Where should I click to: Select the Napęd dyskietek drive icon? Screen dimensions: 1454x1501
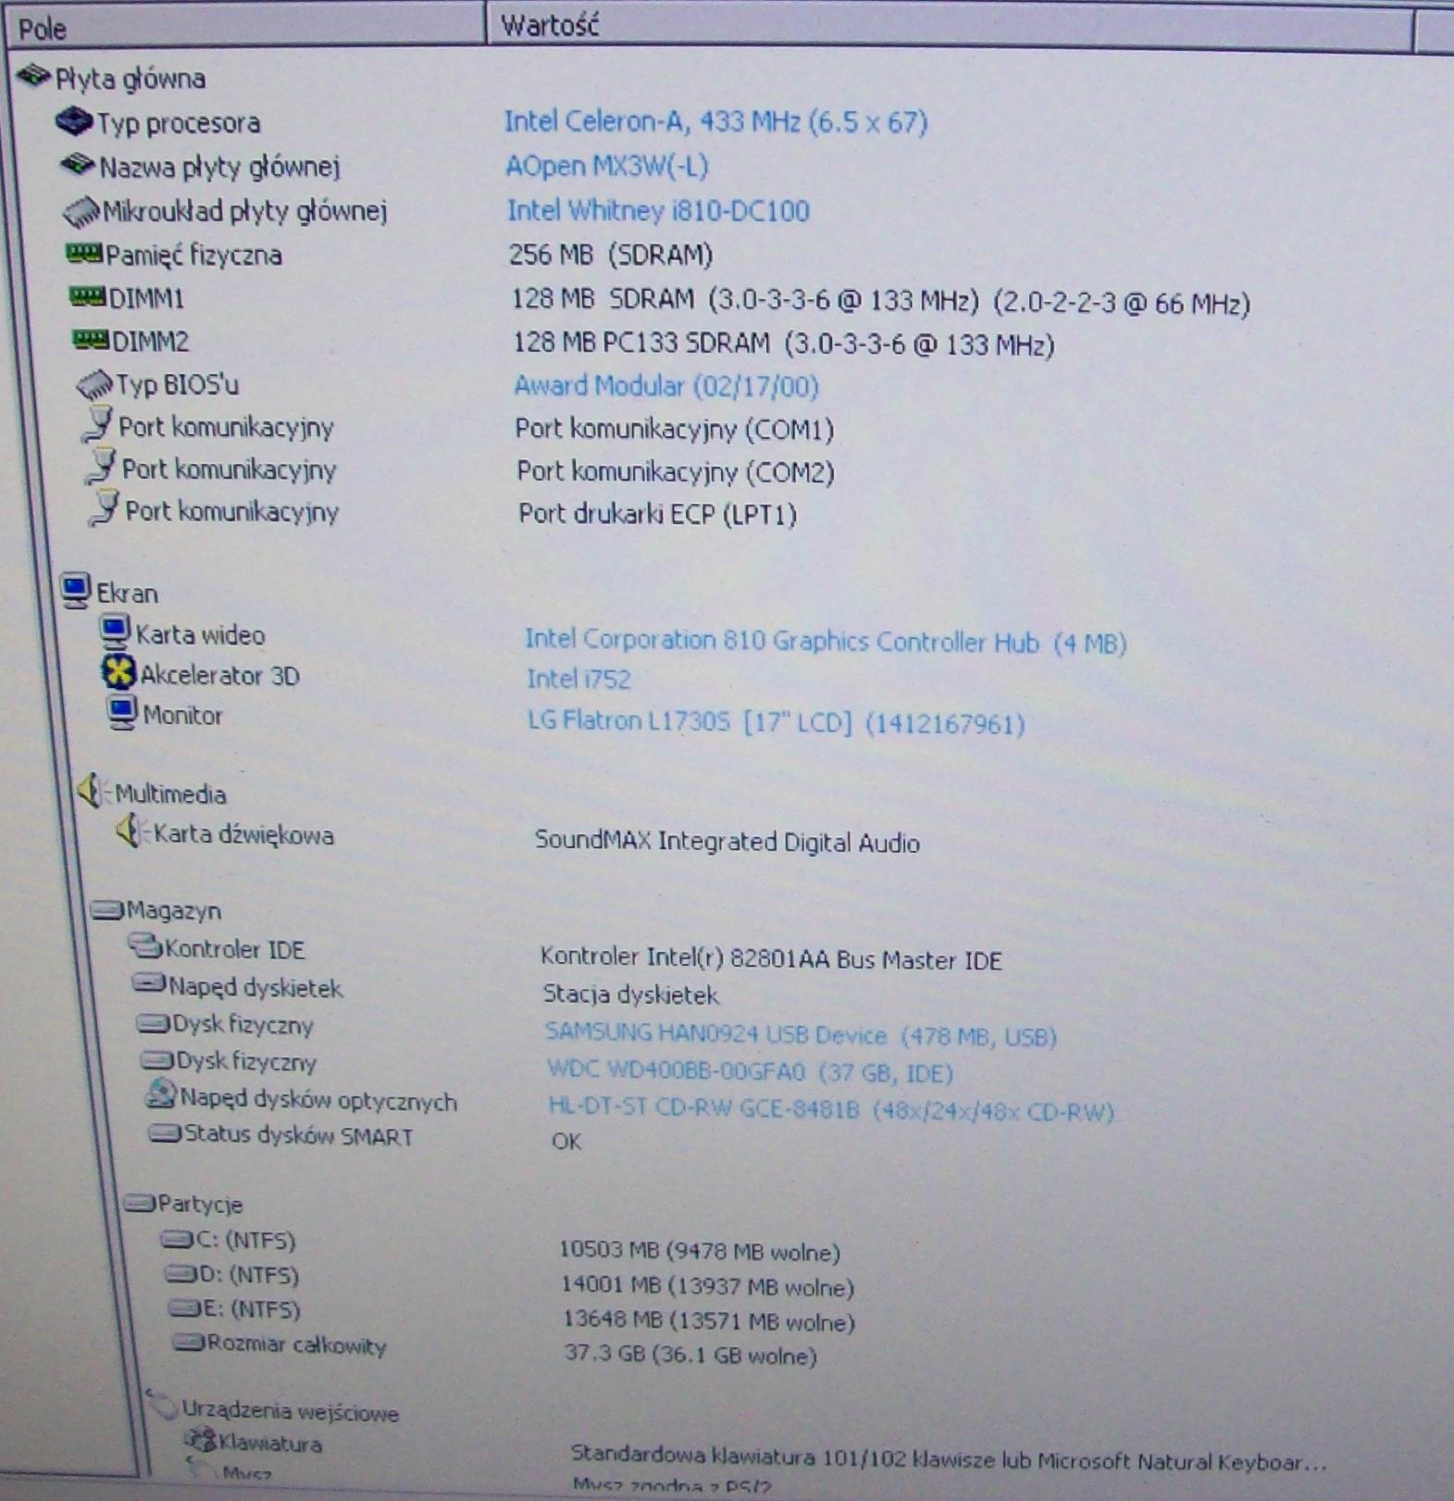pyautogui.click(x=149, y=984)
